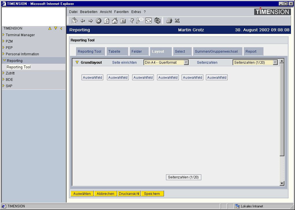Expand the Terminal Manager tree node
The image size is (295, 210).
(x=3, y=35)
